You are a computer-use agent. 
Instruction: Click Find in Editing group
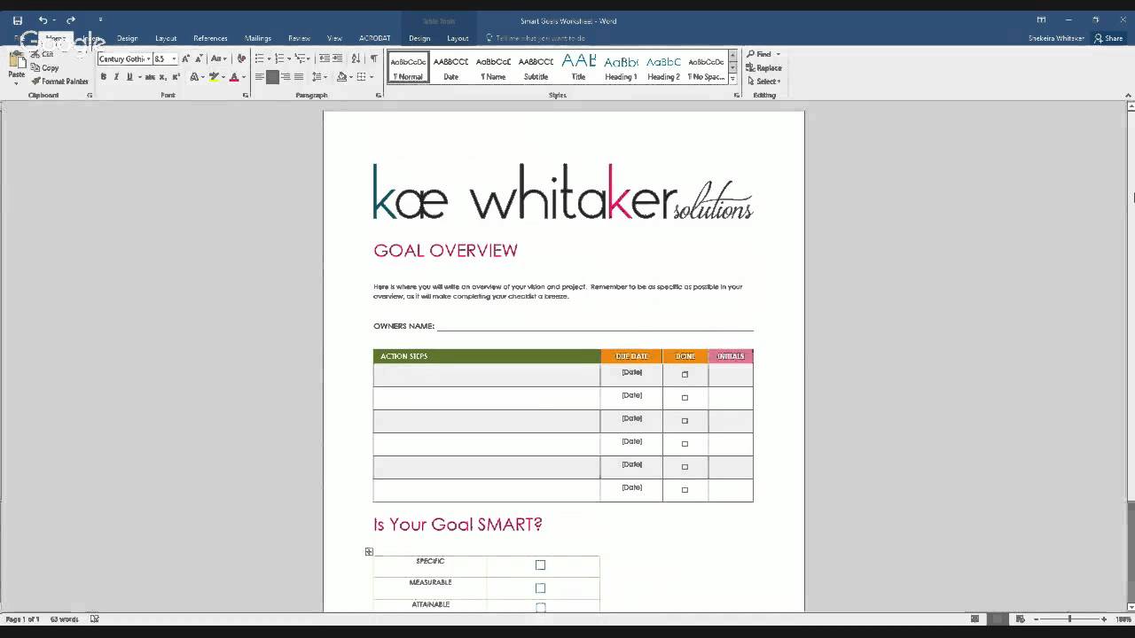tap(759, 54)
